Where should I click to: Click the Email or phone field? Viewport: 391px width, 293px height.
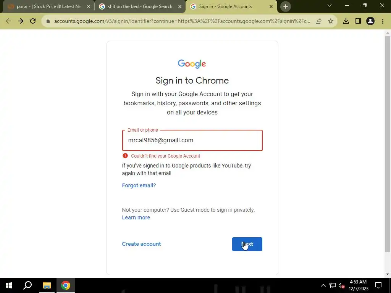(x=192, y=140)
